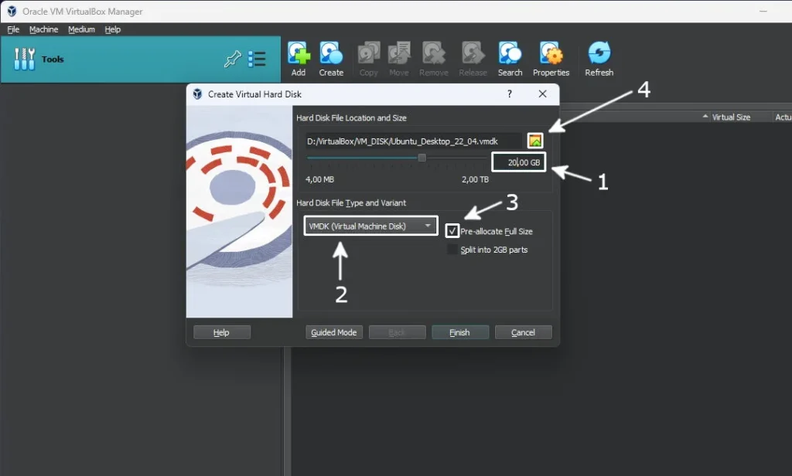This screenshot has width=792, height=476.
Task: Open the Machine menu
Action: pyautogui.click(x=43, y=29)
